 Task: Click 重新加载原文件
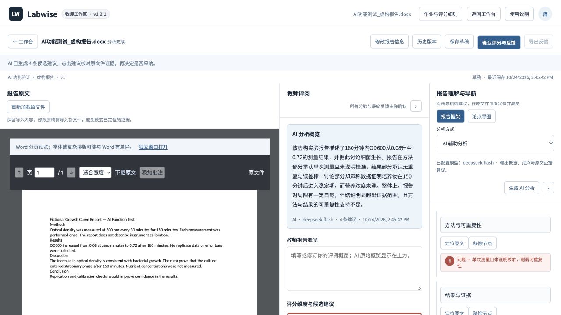click(x=28, y=107)
